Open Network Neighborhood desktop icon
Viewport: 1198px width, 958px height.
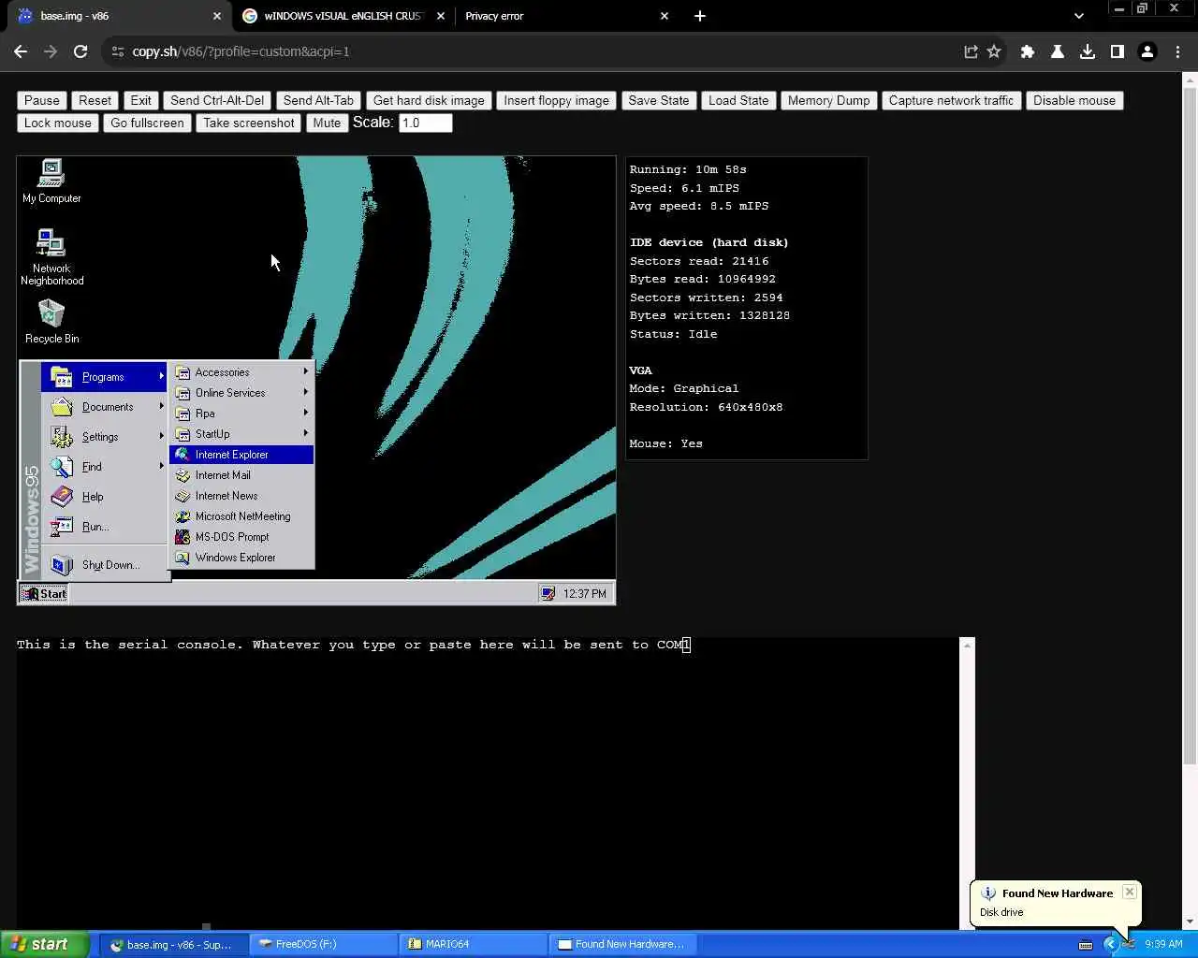pyautogui.click(x=51, y=255)
